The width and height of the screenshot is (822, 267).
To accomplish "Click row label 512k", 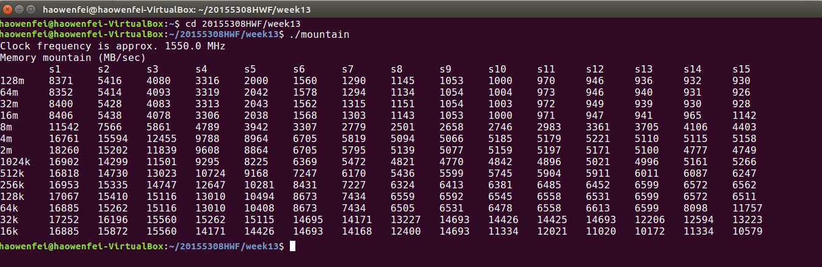I will [x=12, y=174].
